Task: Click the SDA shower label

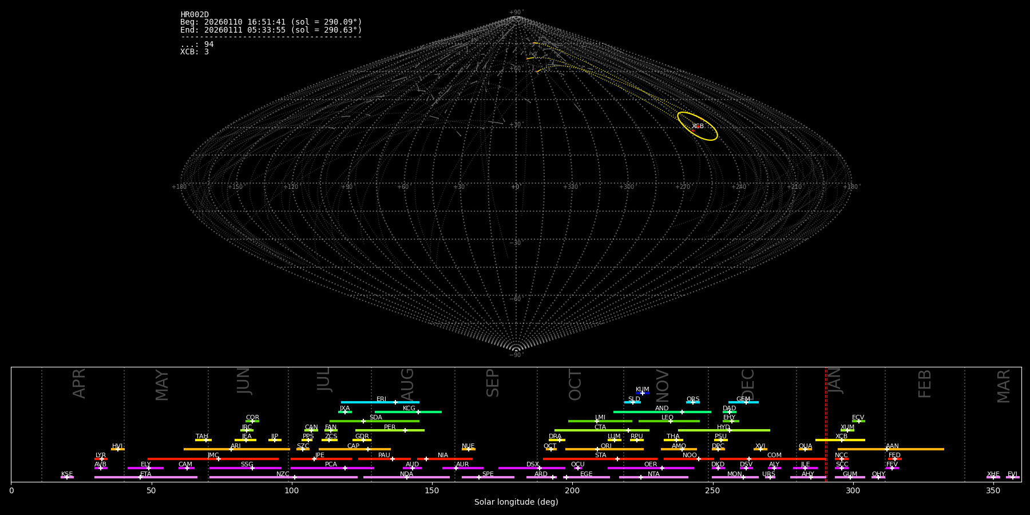Action: click(376, 418)
